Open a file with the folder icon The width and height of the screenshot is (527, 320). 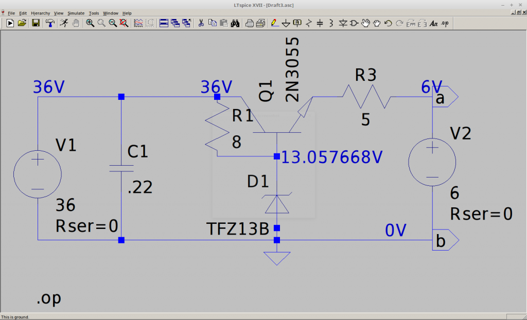pyautogui.click(x=22, y=23)
